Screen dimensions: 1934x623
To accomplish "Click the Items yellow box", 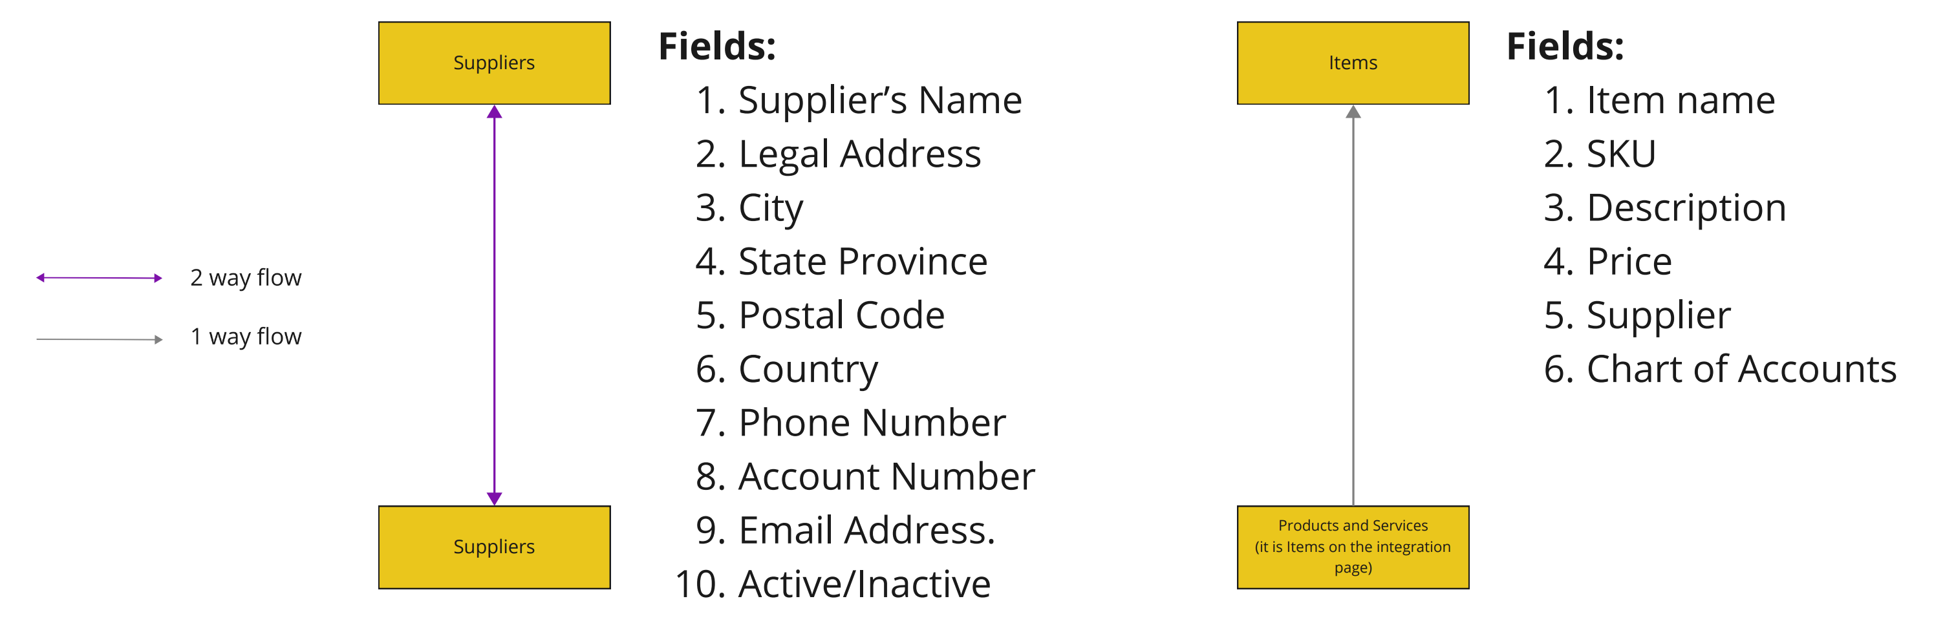I will click(x=1353, y=63).
